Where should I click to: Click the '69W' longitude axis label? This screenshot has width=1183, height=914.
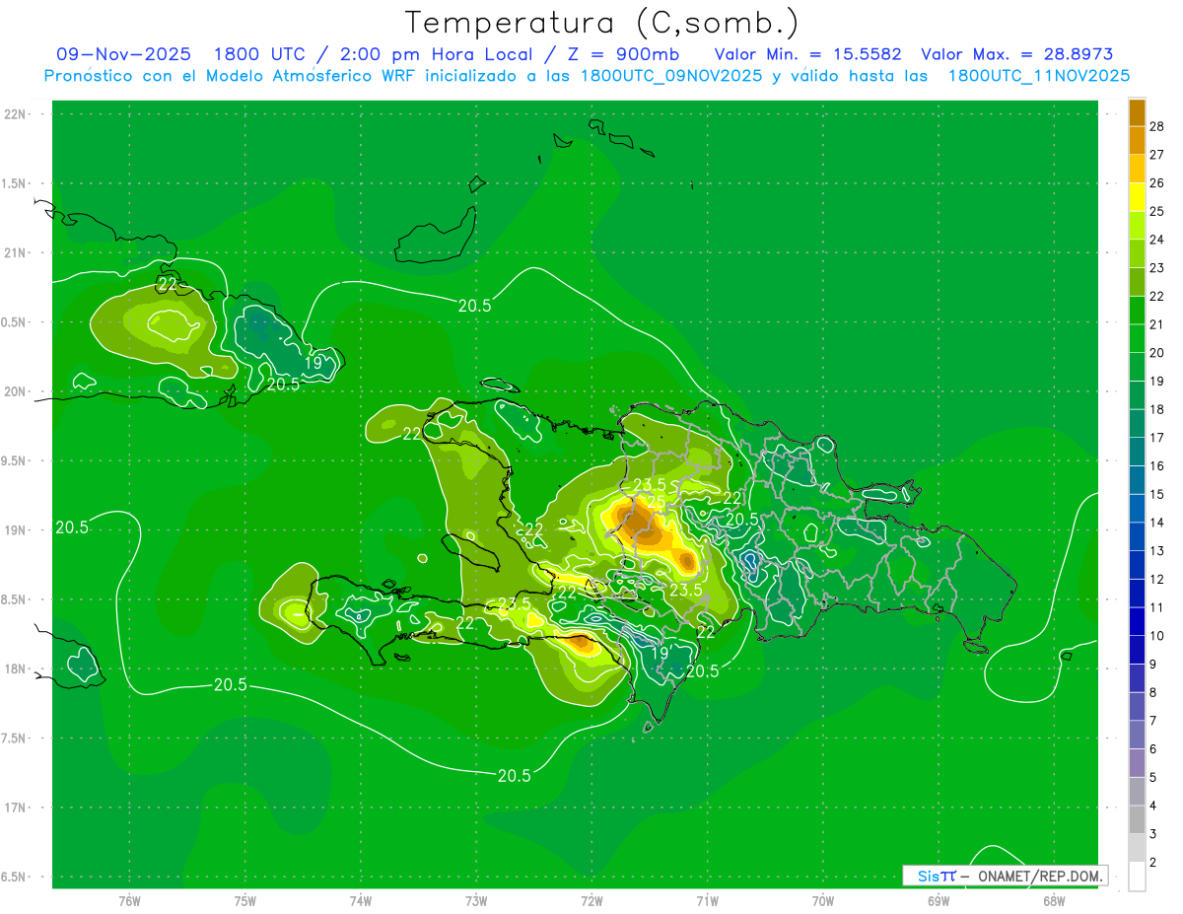pyautogui.click(x=939, y=901)
